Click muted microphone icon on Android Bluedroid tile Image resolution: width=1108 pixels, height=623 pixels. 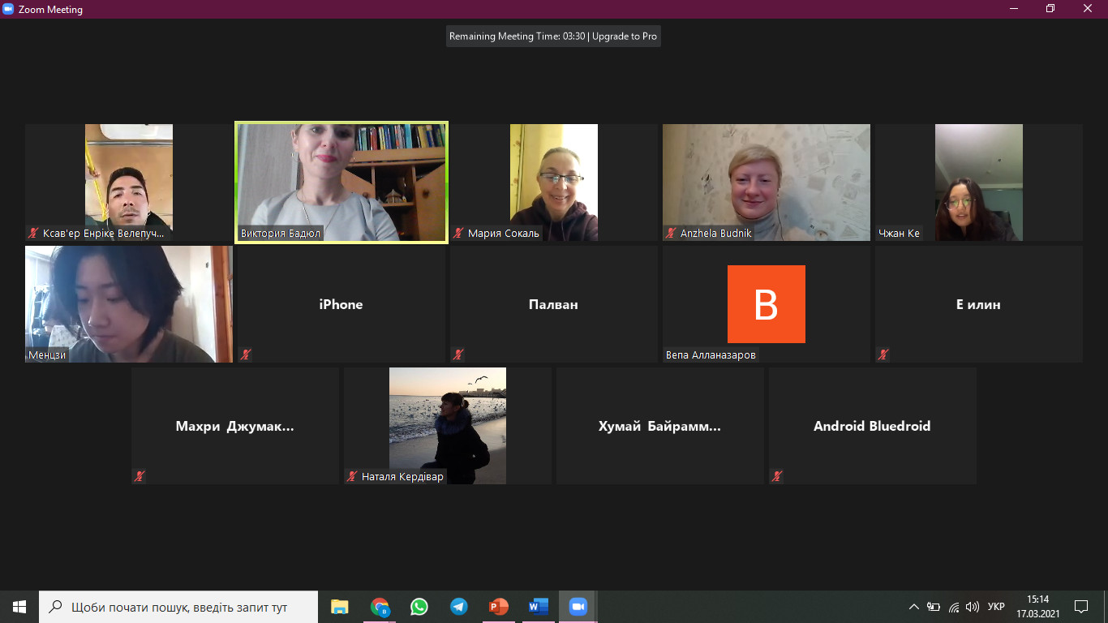point(777,476)
